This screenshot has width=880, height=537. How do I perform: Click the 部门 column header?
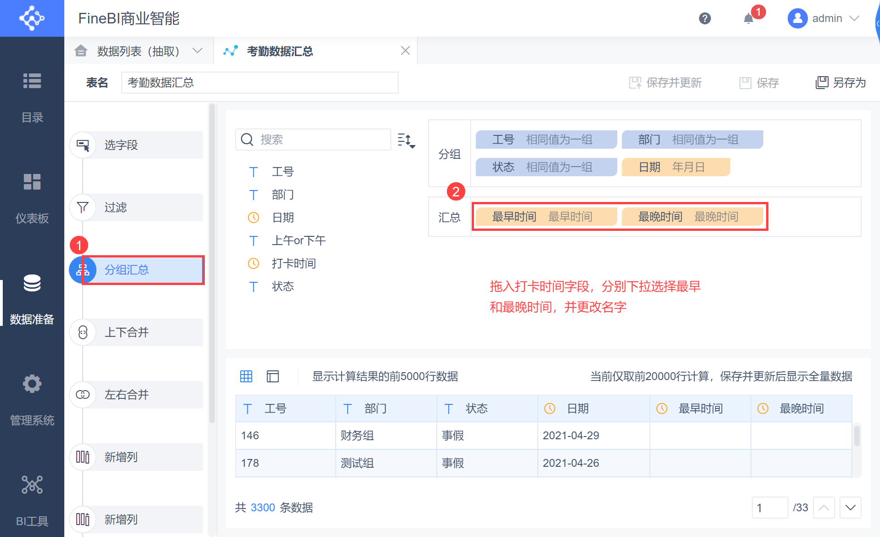[386, 408]
